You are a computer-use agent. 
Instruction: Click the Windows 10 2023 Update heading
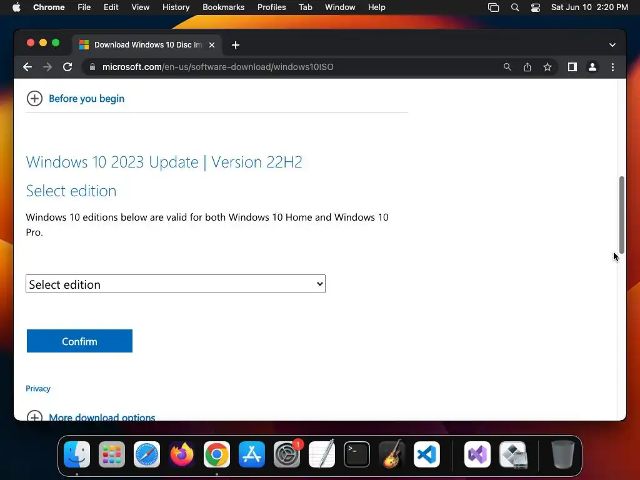pos(164,162)
